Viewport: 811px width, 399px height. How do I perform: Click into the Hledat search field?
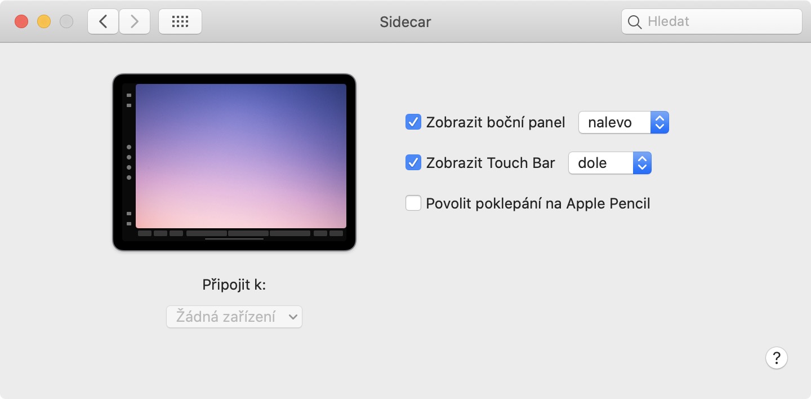click(x=721, y=22)
